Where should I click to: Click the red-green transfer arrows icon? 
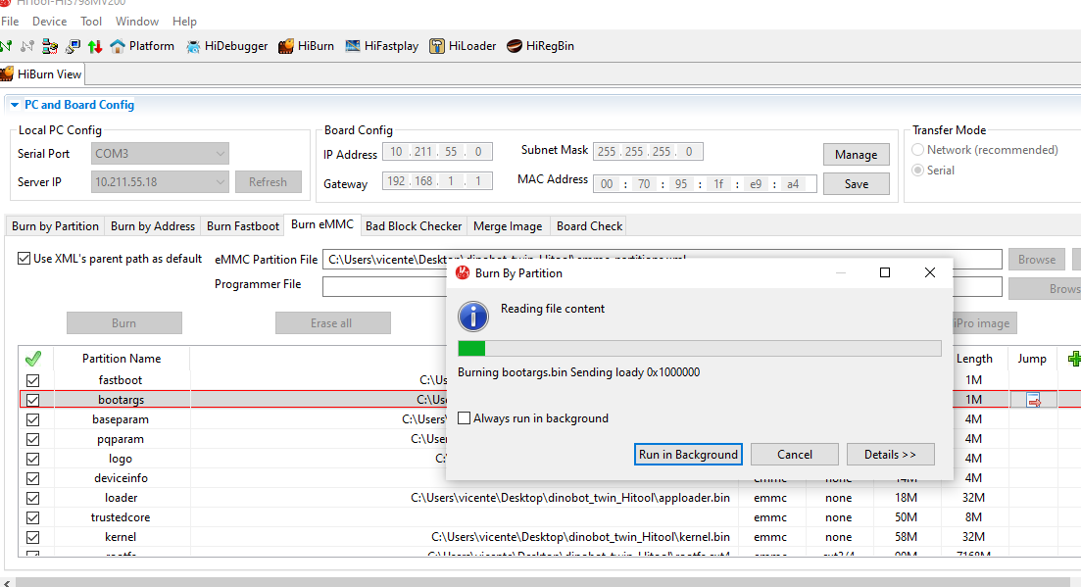pyautogui.click(x=95, y=46)
